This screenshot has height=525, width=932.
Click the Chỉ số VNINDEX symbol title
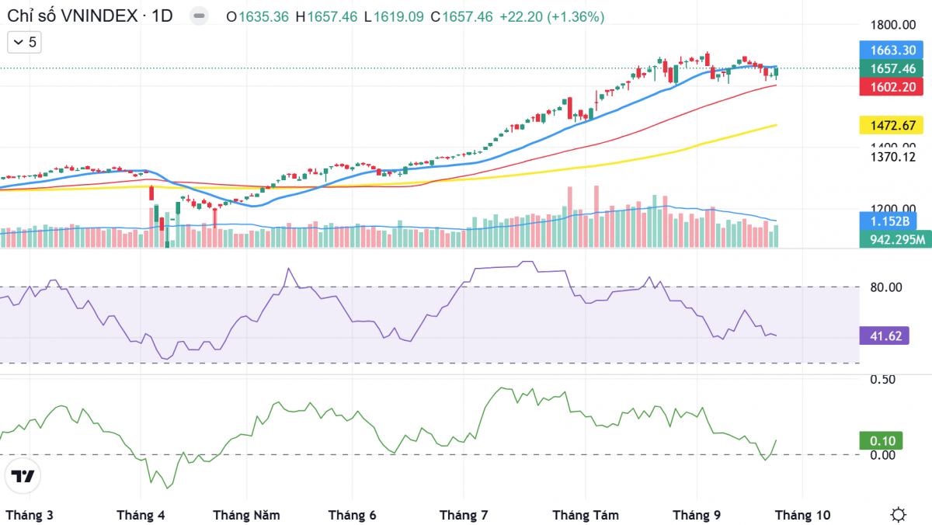pyautogui.click(x=89, y=16)
